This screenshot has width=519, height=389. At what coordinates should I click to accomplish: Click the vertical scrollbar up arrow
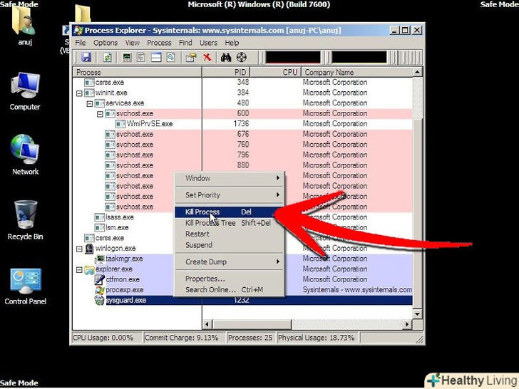pos(417,72)
